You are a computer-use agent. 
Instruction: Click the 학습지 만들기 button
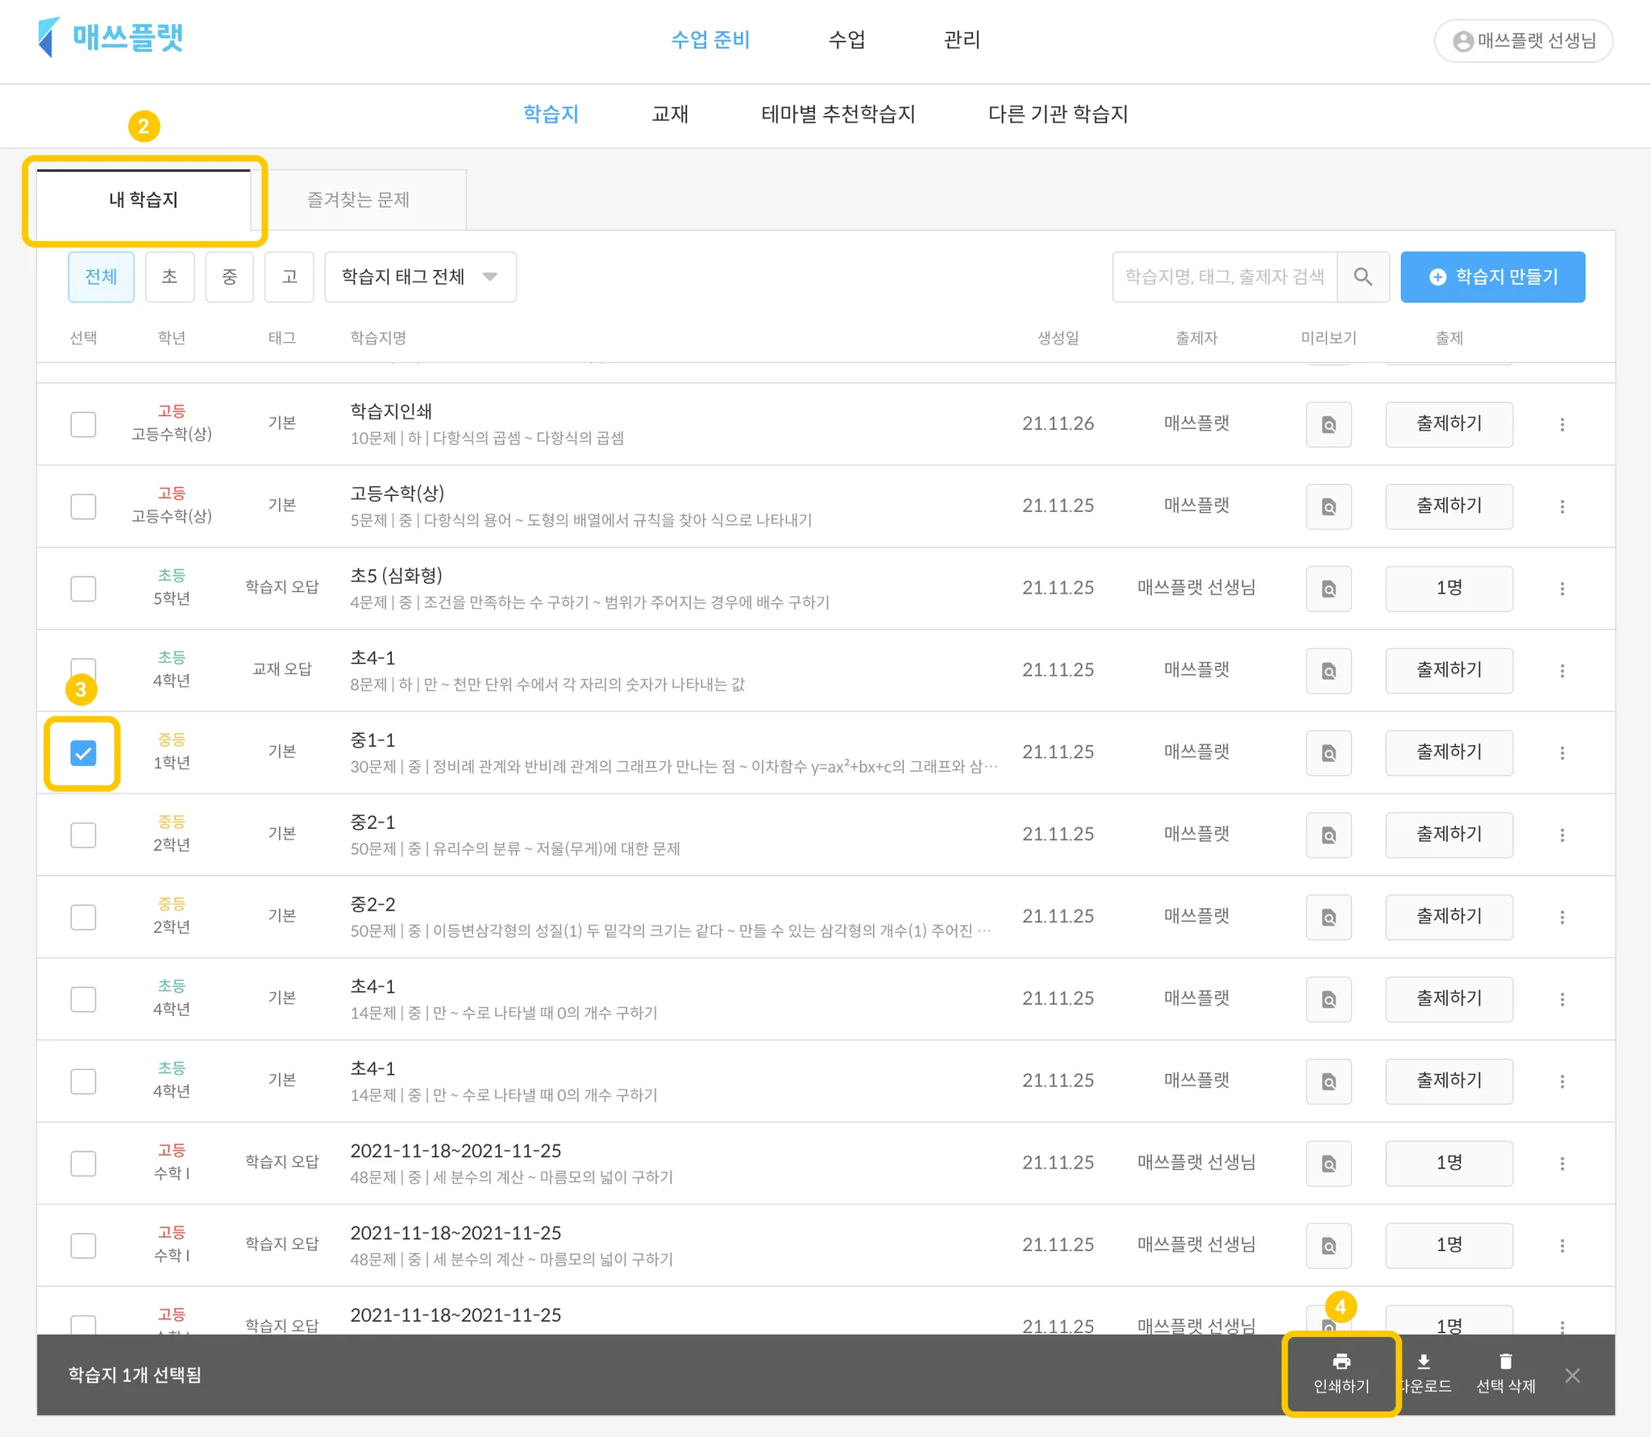1492,277
